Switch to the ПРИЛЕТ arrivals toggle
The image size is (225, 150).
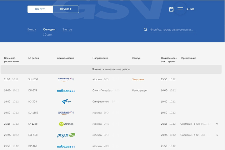66,9
